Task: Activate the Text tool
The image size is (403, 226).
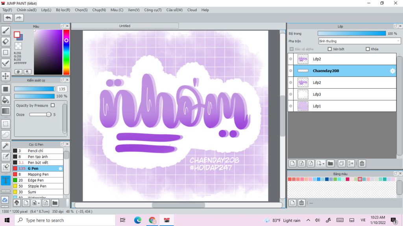Action: pyautogui.click(x=6, y=180)
